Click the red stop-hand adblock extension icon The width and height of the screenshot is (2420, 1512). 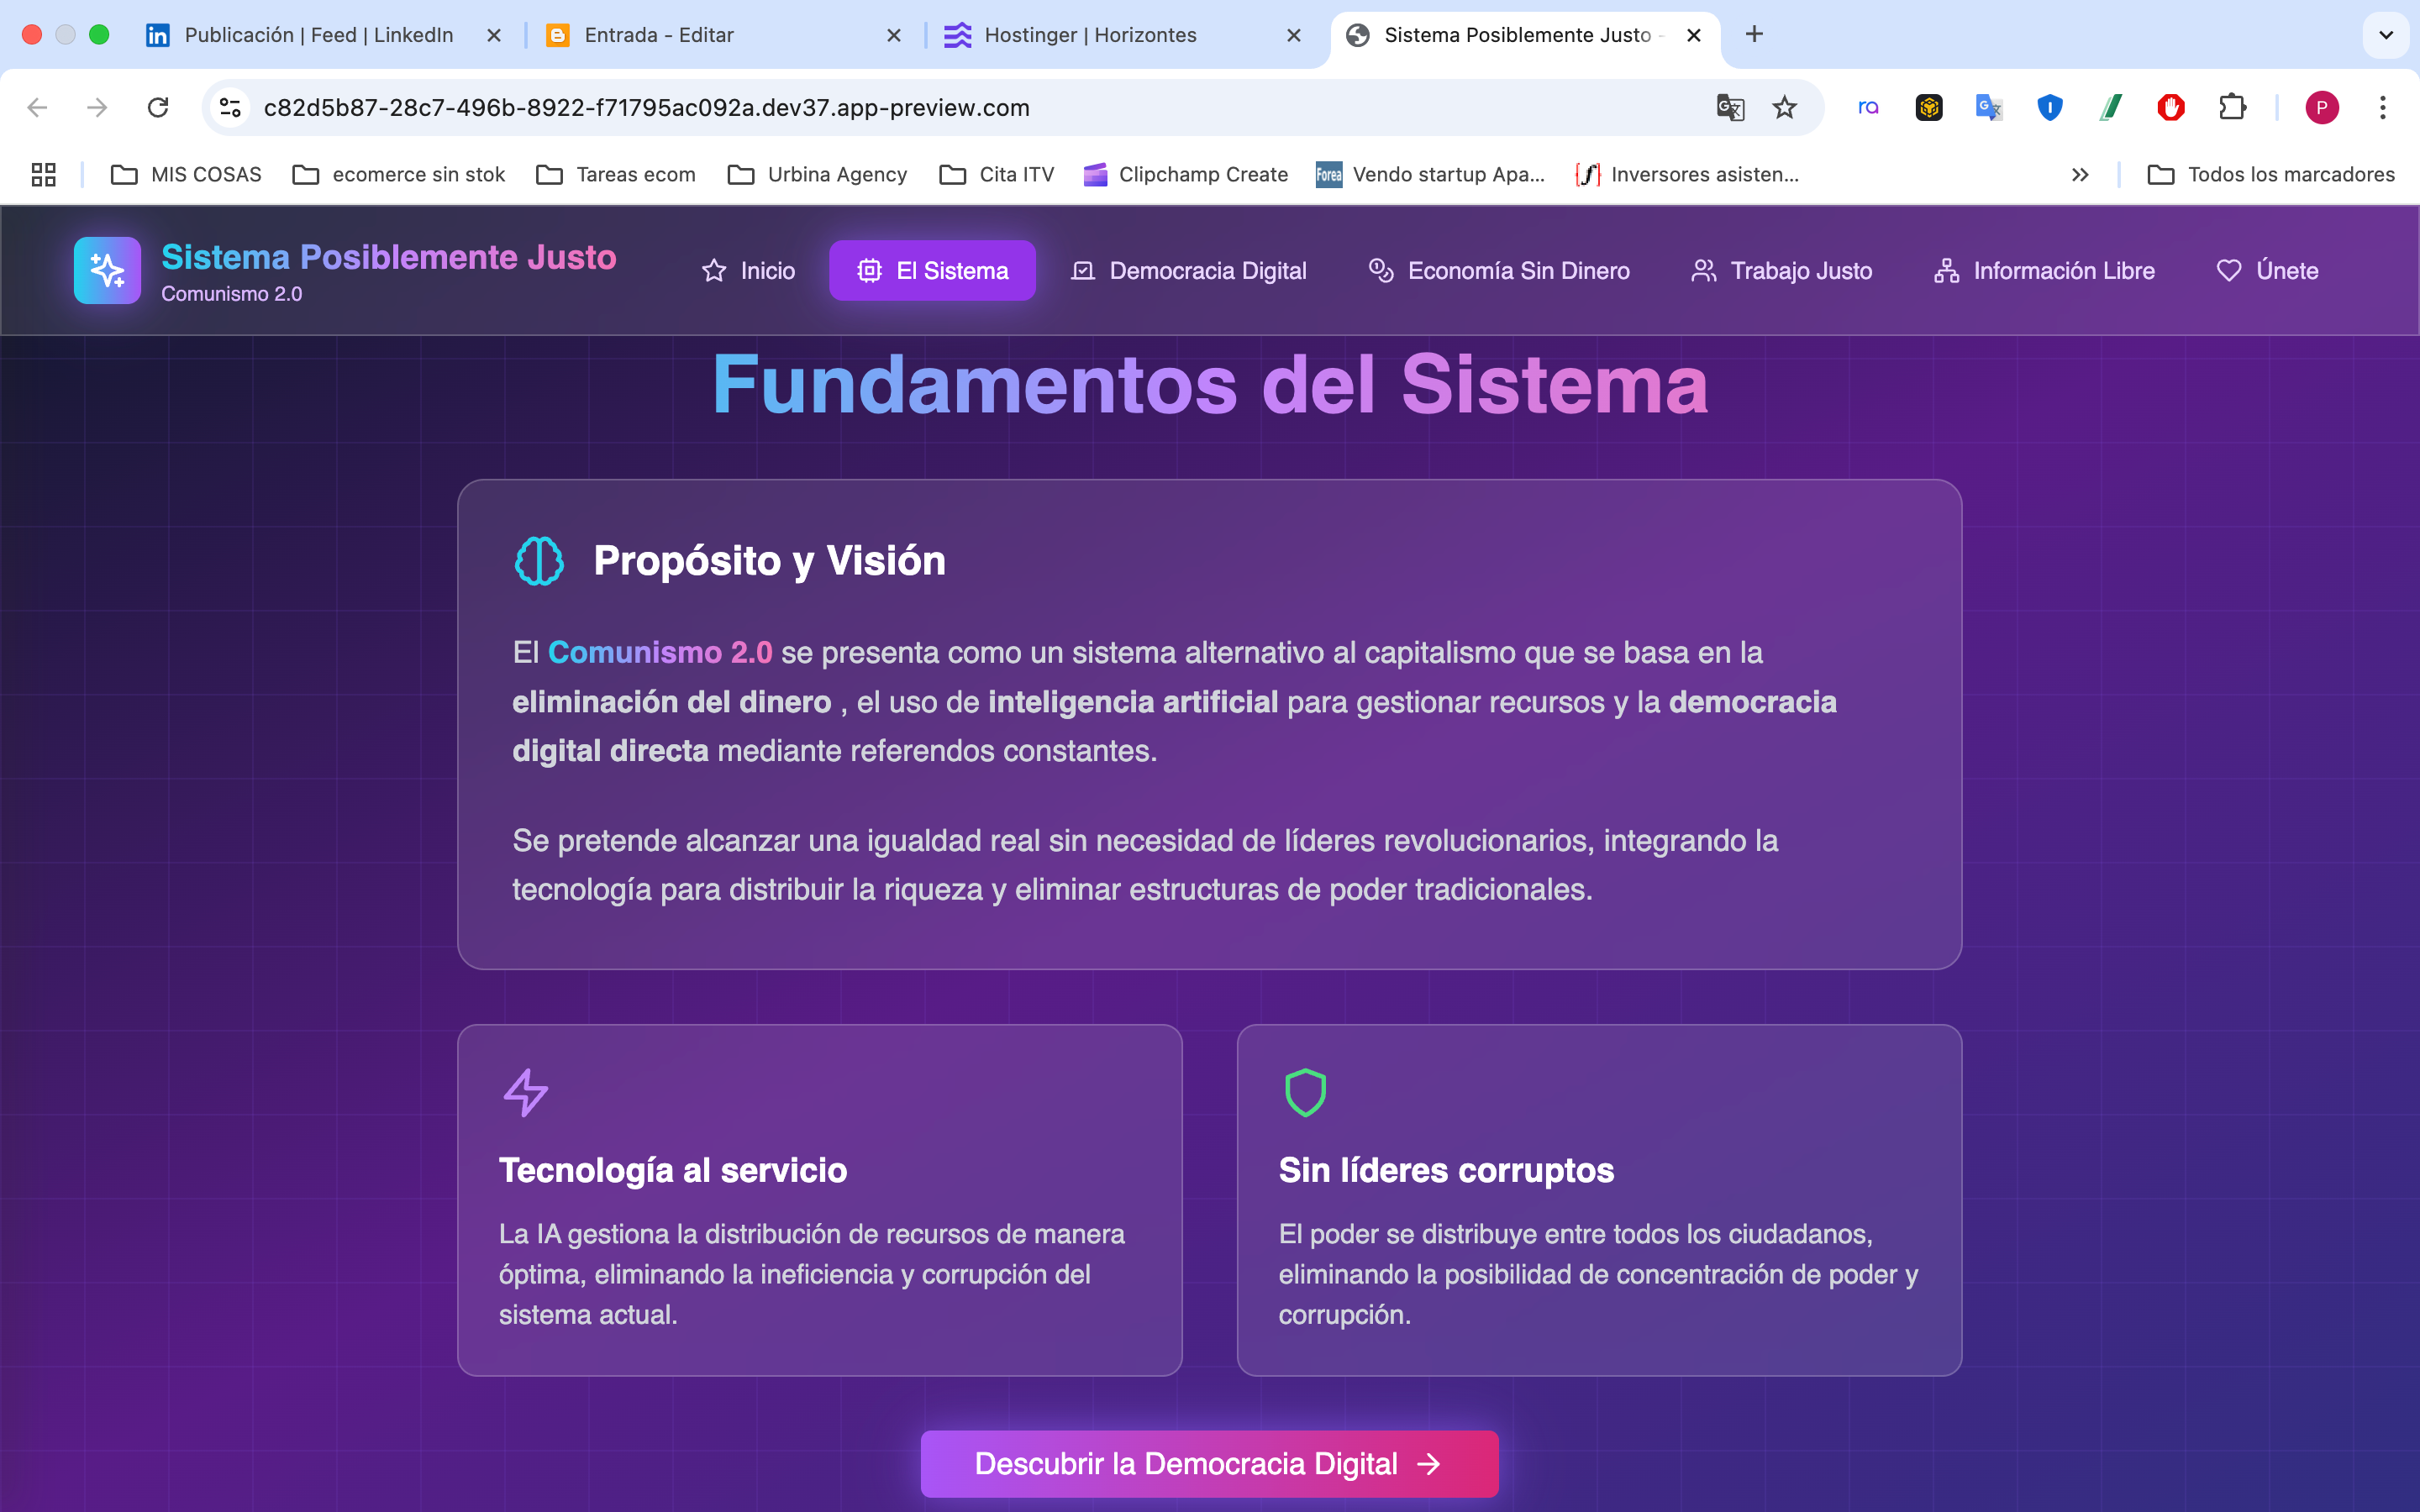pos(2171,107)
